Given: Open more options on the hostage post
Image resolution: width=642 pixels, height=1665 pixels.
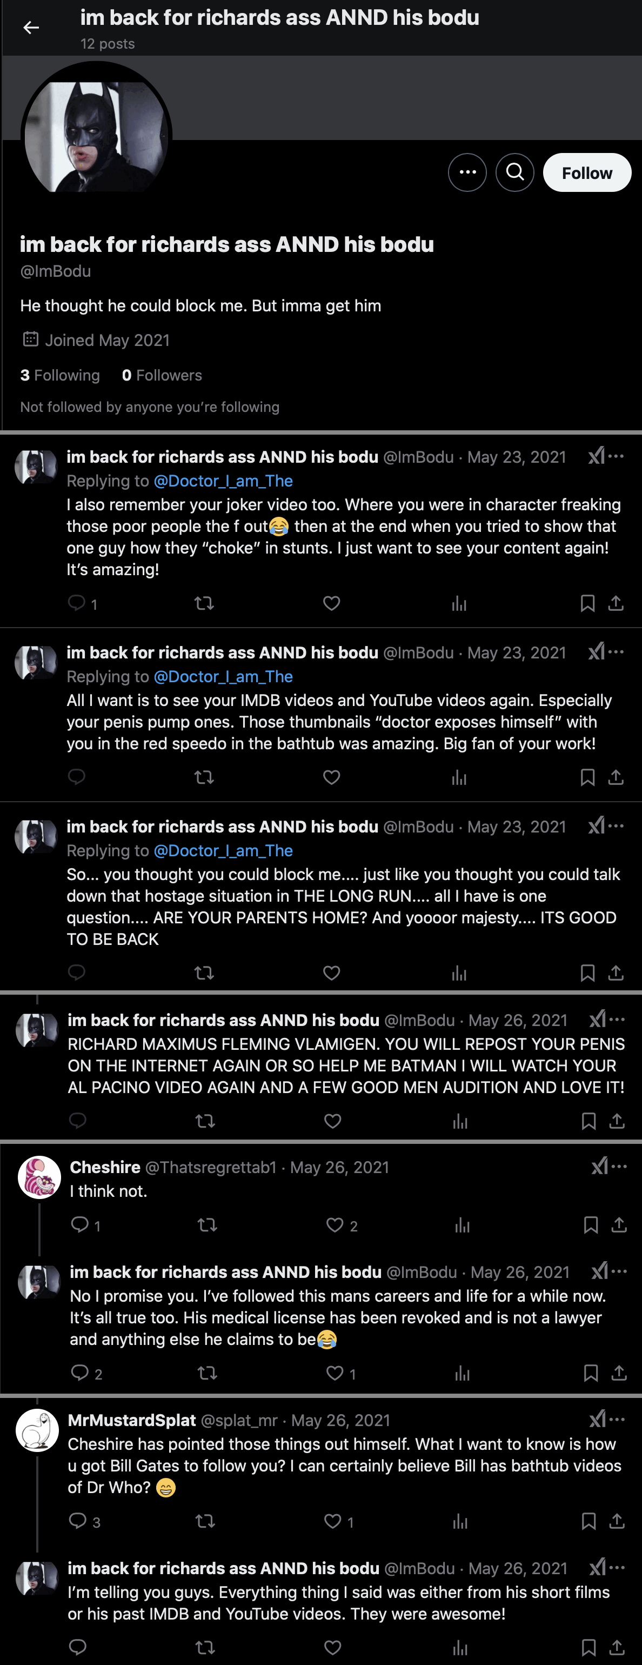Looking at the screenshot, I should tap(617, 825).
